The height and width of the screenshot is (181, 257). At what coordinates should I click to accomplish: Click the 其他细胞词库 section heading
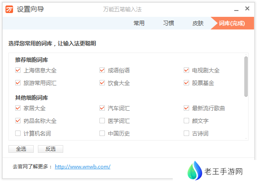[x=32, y=98]
